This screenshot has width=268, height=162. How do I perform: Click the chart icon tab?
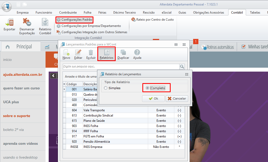pyautogui.click(x=47, y=47)
